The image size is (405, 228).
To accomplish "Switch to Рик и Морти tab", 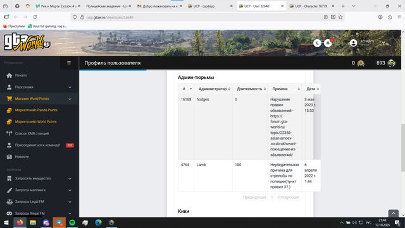I will (58, 6).
